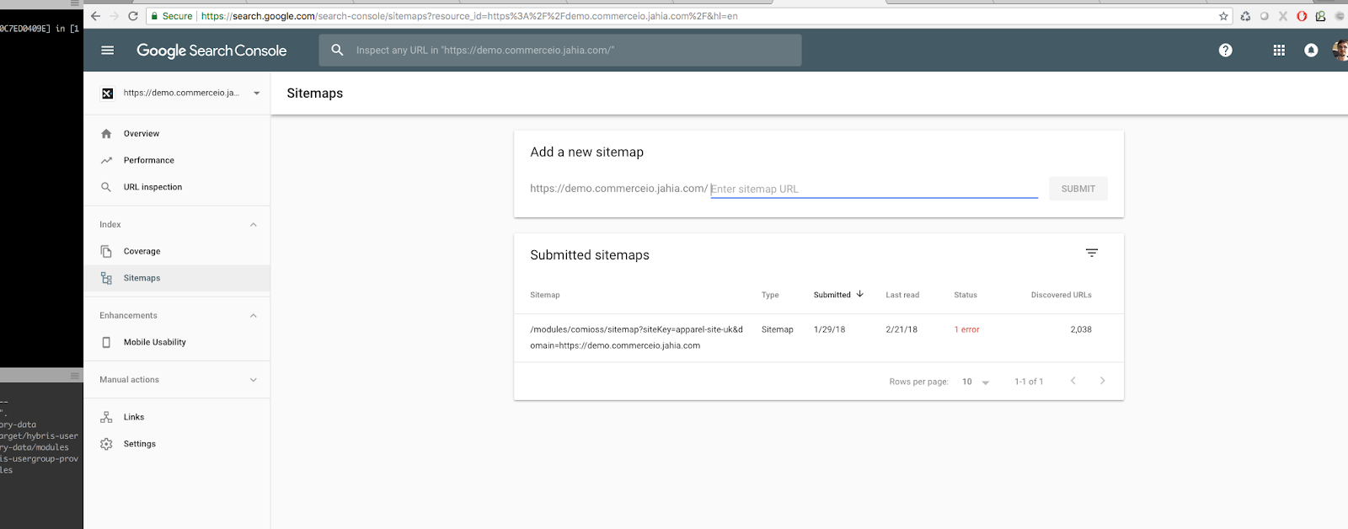The height and width of the screenshot is (529, 1348).
Task: Collapse the Enhancements section
Action: [x=254, y=316]
